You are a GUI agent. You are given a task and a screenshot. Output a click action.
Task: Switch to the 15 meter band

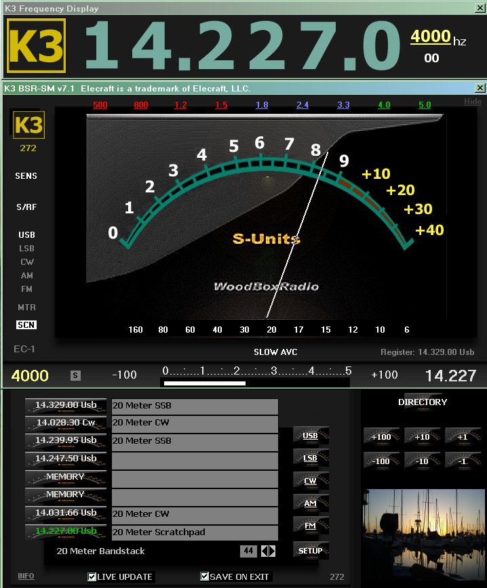pyautogui.click(x=326, y=330)
